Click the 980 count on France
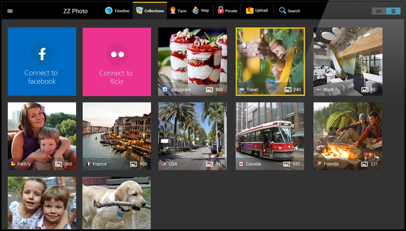Screen dimensions: 406x231 (143, 164)
